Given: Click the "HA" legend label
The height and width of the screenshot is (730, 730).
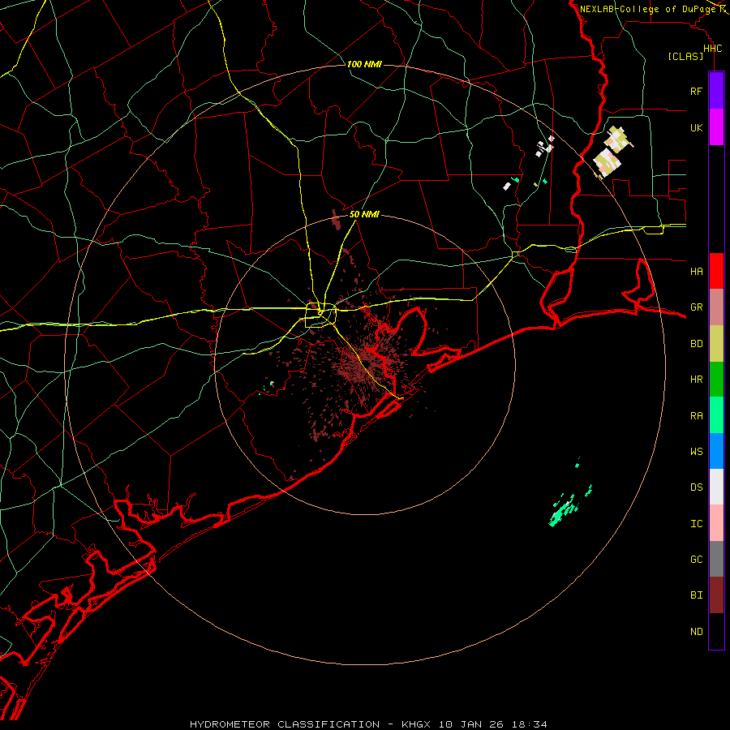Looking at the screenshot, I should pos(696,271).
